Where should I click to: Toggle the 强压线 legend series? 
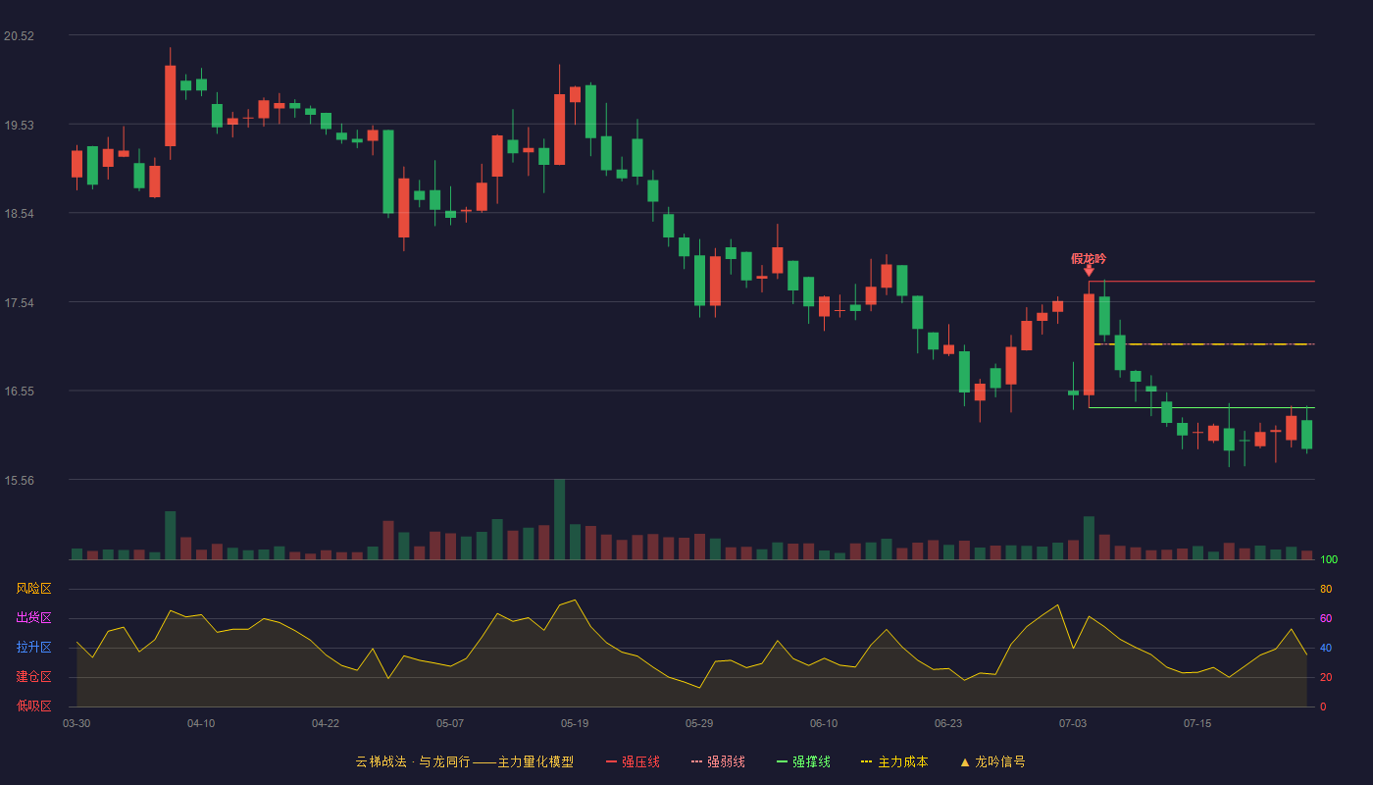tap(633, 761)
